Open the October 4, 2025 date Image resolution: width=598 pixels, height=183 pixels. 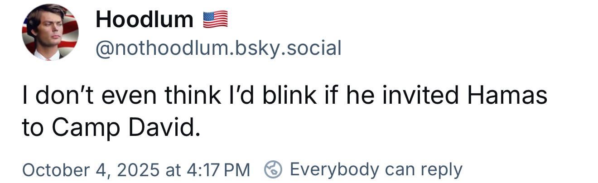pos(91,170)
